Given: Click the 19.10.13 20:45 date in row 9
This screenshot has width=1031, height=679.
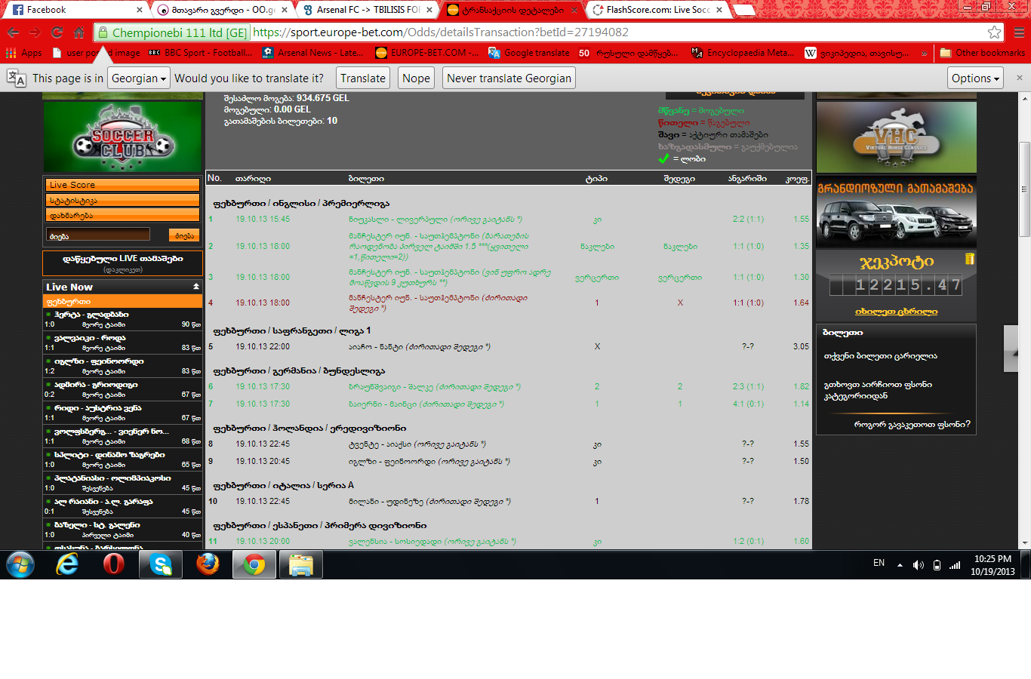Looking at the screenshot, I should [263, 462].
